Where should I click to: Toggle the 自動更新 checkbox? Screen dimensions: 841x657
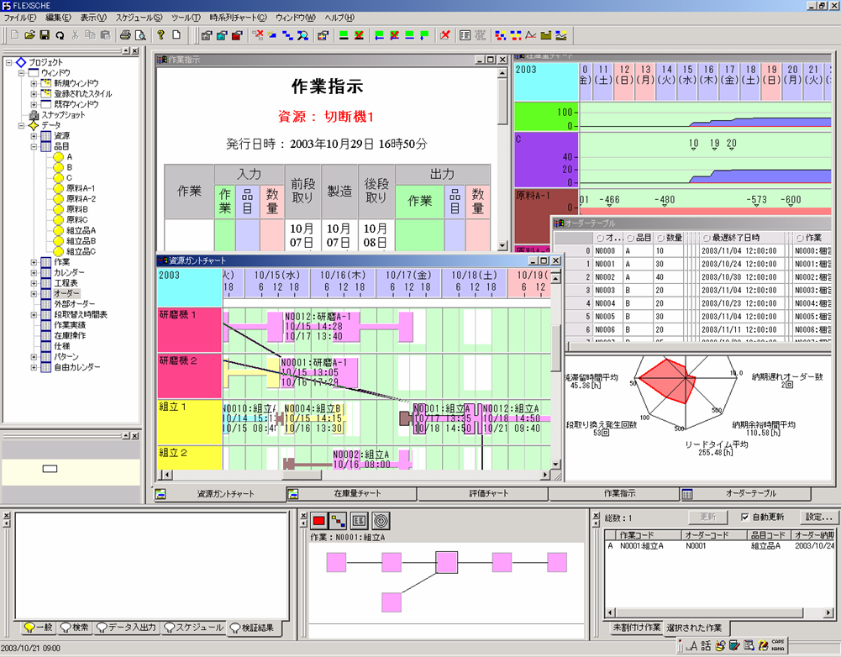coord(744,518)
